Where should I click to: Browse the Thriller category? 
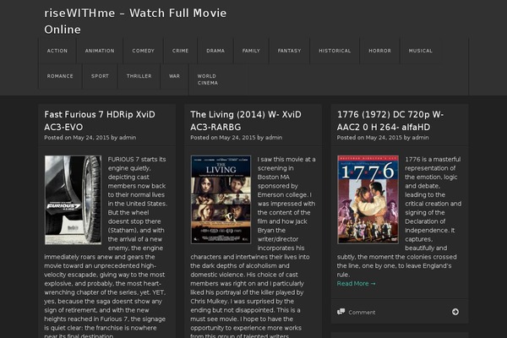pos(139,76)
